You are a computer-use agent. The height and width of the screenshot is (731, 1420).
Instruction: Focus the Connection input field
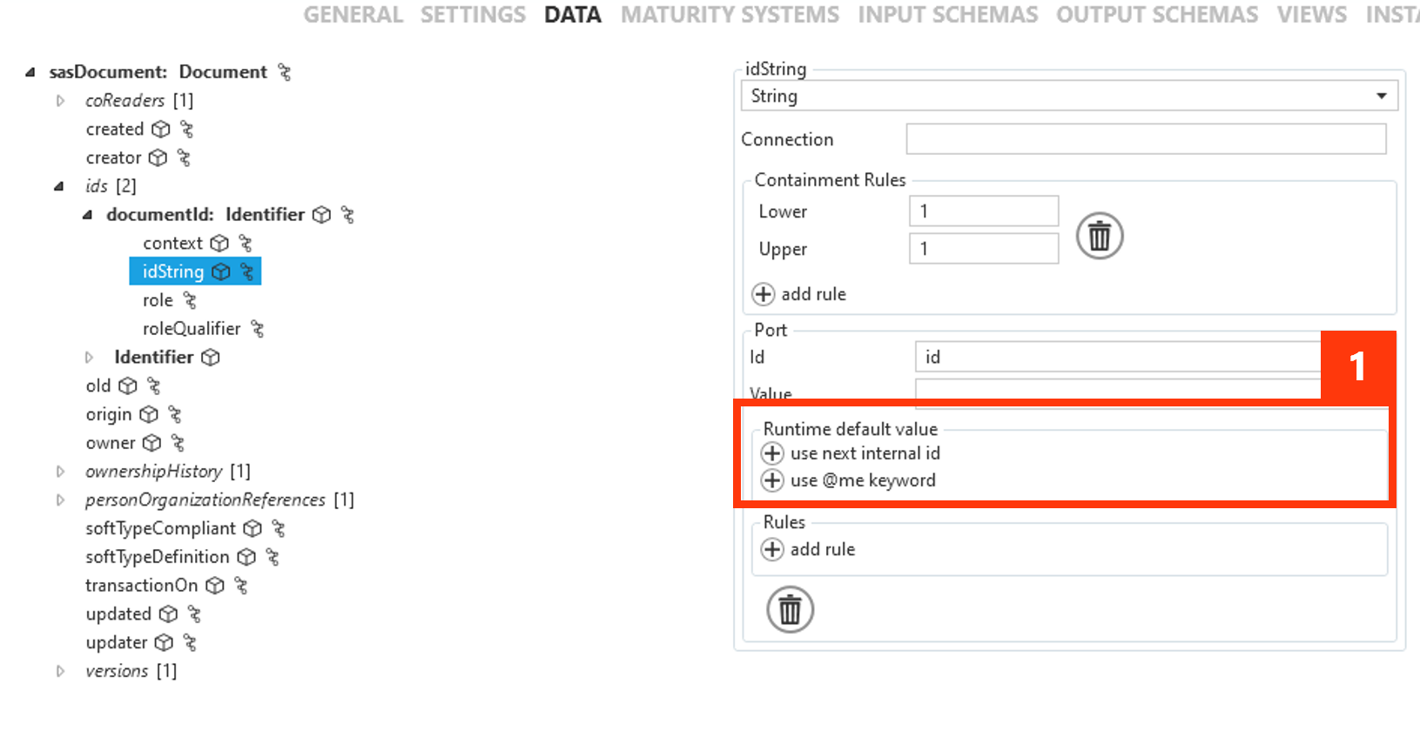pyautogui.click(x=1146, y=139)
